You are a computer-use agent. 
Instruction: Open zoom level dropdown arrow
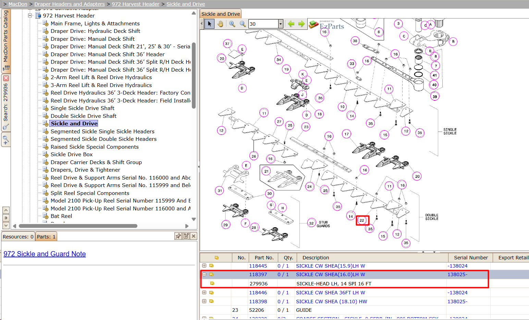pyautogui.click(x=281, y=24)
